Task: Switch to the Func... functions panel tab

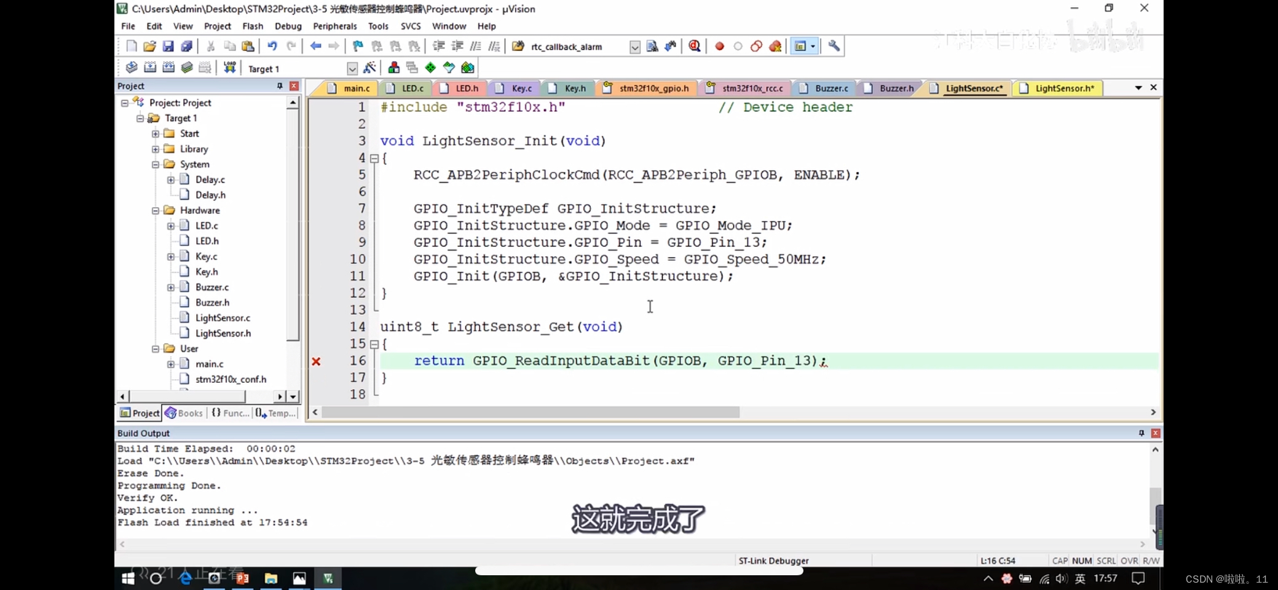Action: (x=231, y=413)
